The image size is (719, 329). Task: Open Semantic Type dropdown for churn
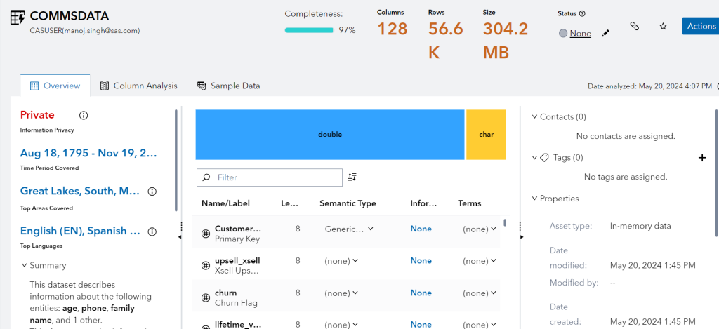coord(355,293)
